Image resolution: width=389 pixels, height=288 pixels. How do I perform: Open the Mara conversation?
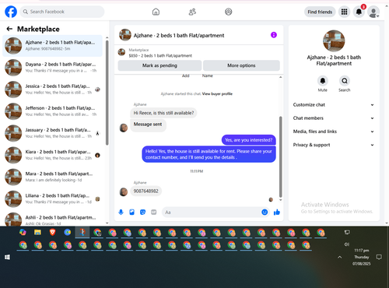52,177
